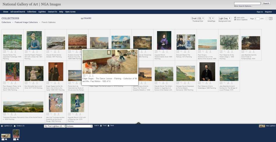Click the lightbox icon under Monet's Japanese Footbridge
This screenshot has height=142, width=276.
4,51
